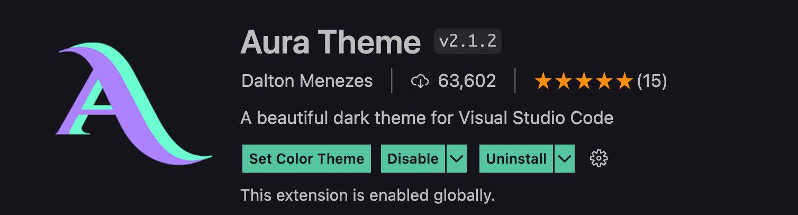This screenshot has width=798, height=215.
Task: Click the fifth orange rating star
Action: click(x=624, y=81)
